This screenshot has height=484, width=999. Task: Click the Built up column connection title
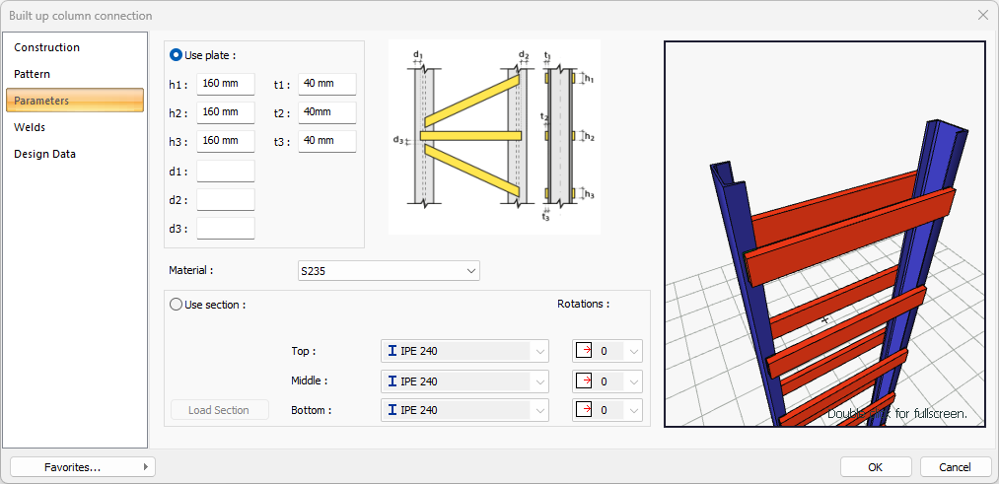pyautogui.click(x=80, y=16)
